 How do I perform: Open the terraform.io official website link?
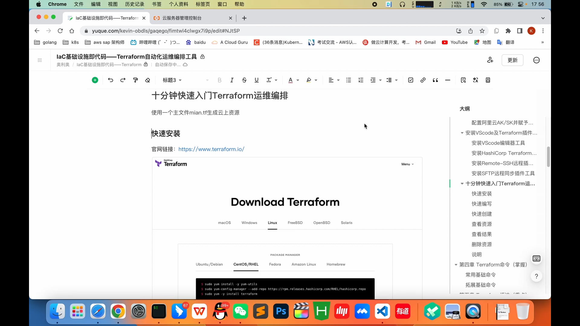[211, 149]
